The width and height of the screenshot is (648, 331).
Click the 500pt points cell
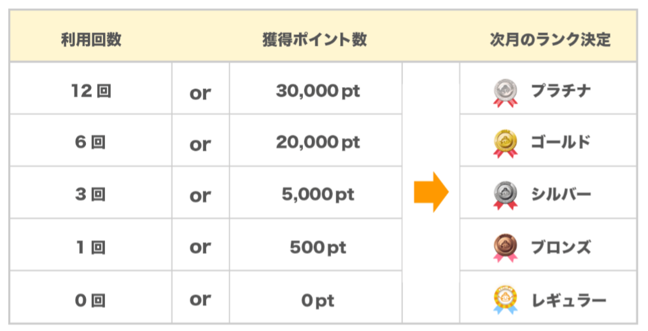318,246
